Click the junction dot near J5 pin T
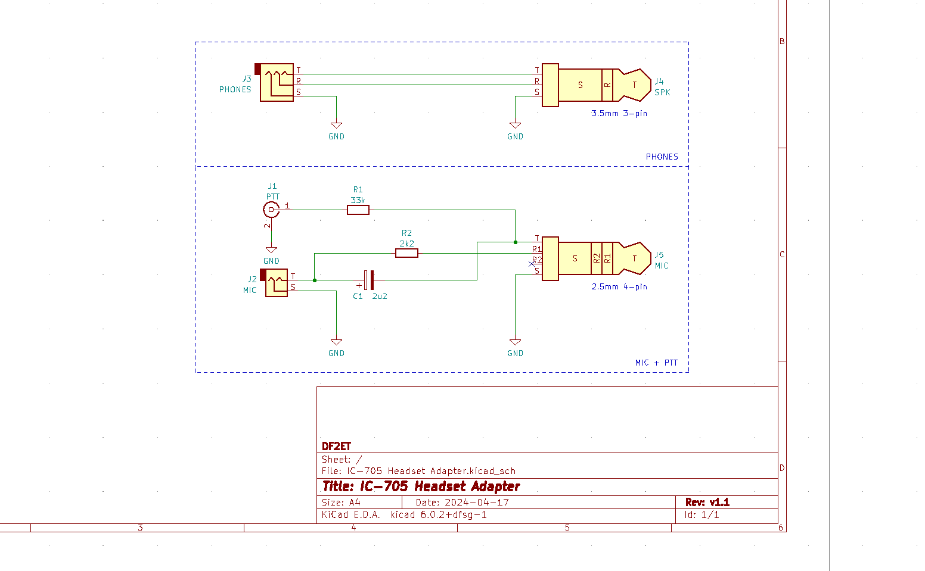 [x=515, y=242]
